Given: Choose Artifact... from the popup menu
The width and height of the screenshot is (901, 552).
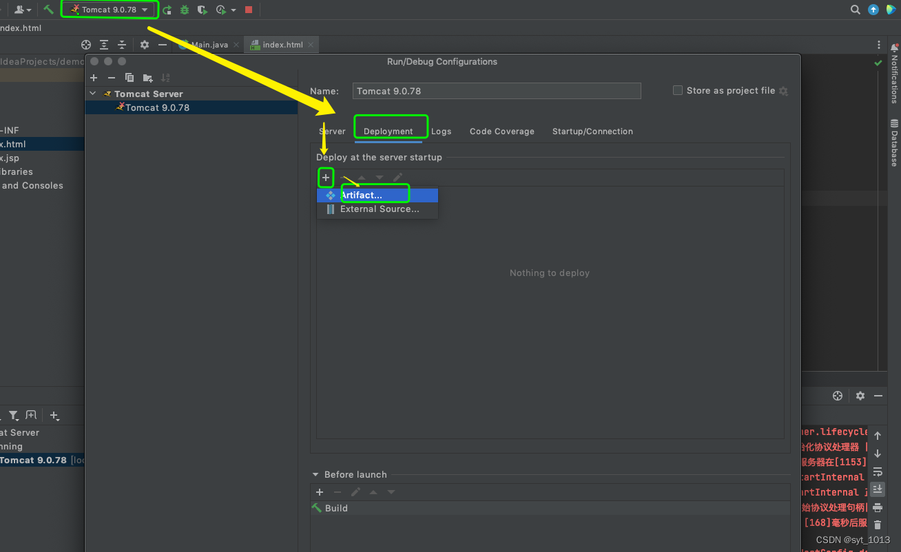Looking at the screenshot, I should click(x=377, y=195).
